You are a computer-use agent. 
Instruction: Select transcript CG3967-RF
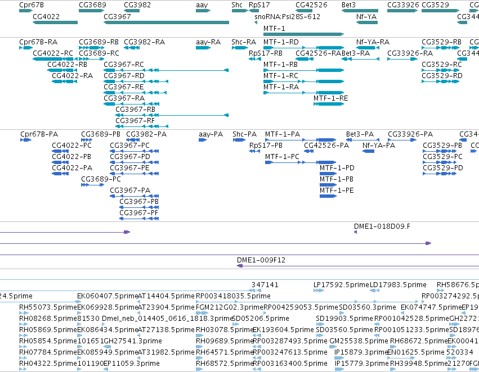click(135, 120)
